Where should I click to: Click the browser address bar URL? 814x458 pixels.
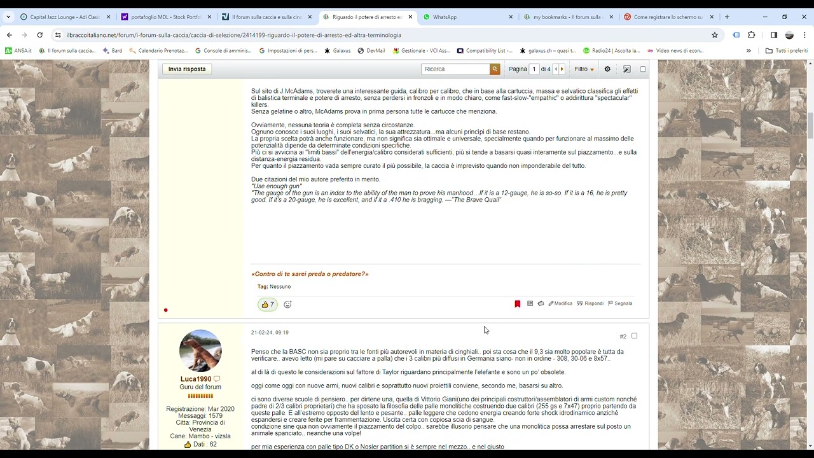click(x=234, y=35)
